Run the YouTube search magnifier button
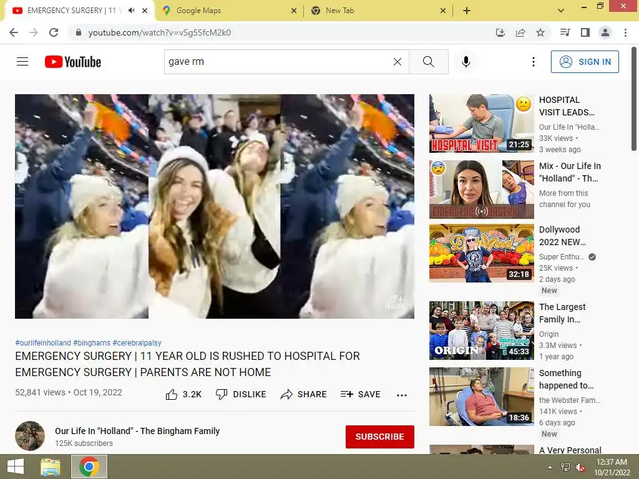The image size is (639, 479). tap(429, 62)
